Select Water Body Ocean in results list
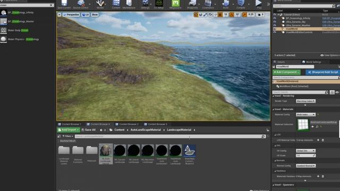340x191 pixels. (18, 30)
